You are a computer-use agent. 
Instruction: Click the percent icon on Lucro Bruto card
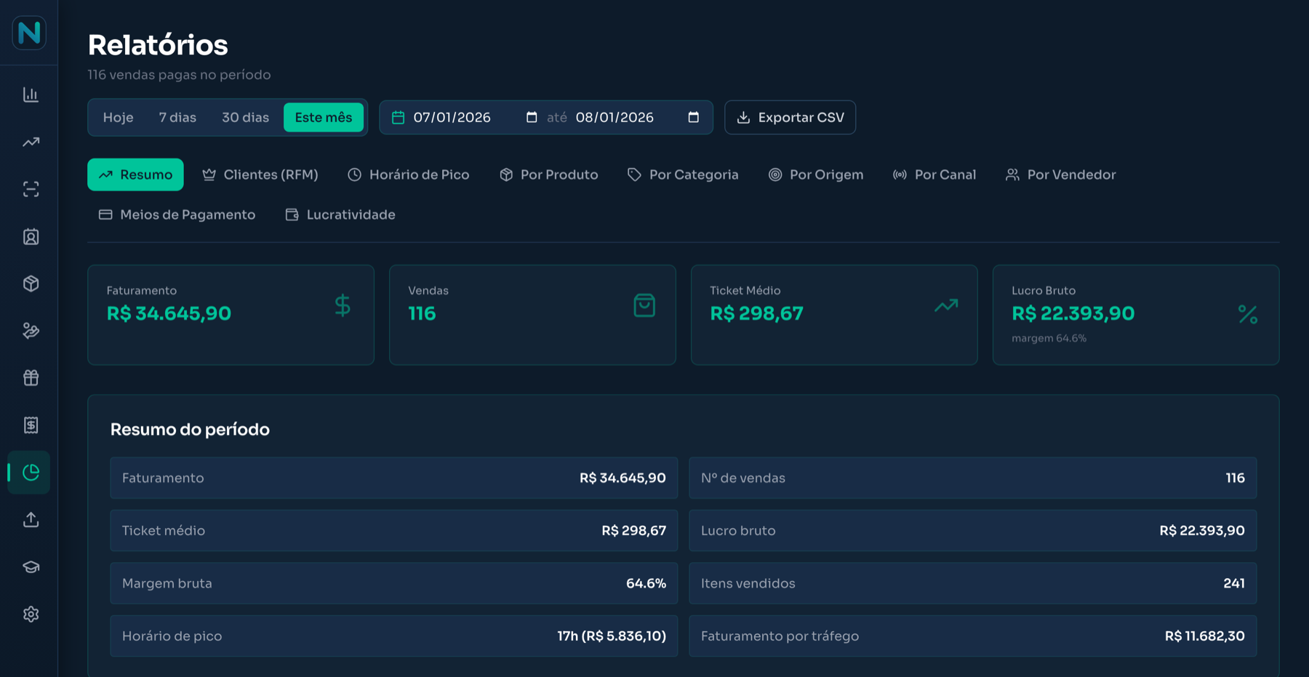[1248, 314]
